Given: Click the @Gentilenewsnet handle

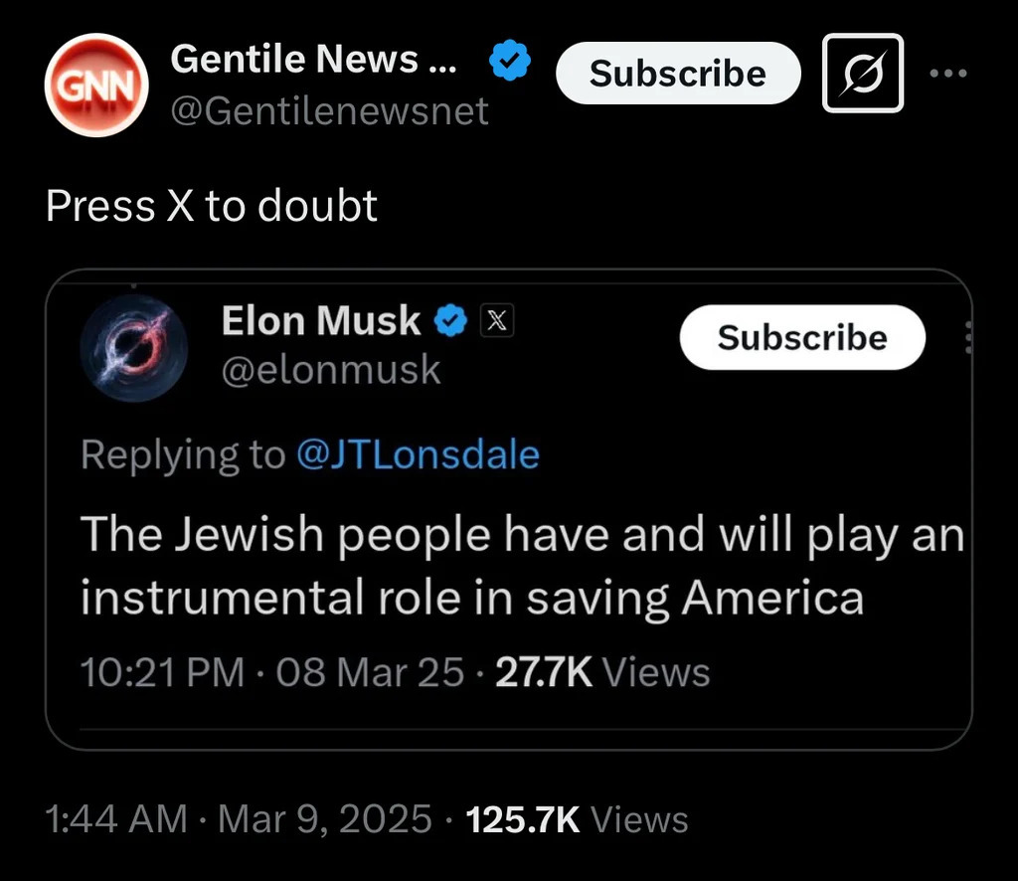Looking at the screenshot, I should pos(330,110).
